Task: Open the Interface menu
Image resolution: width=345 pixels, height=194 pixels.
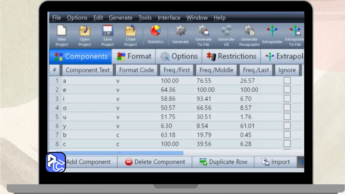Action: click(x=169, y=18)
